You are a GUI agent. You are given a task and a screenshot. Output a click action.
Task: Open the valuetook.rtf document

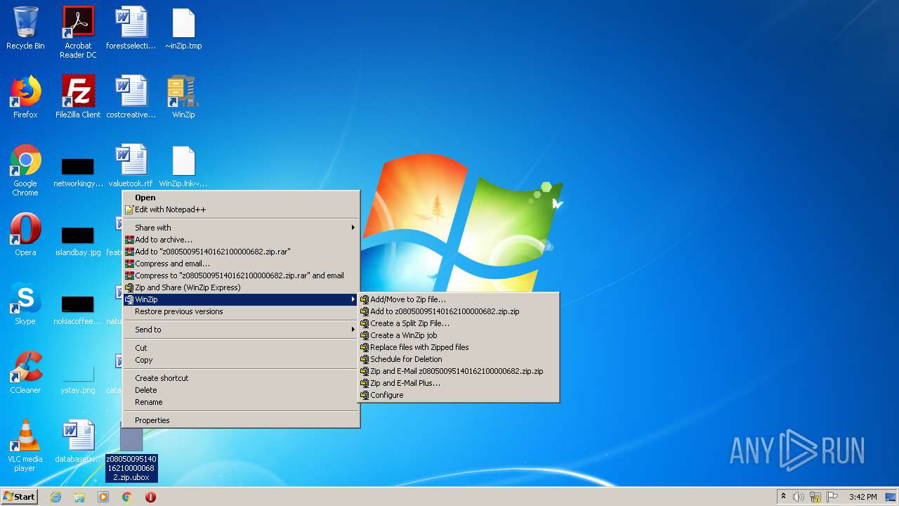(131, 167)
